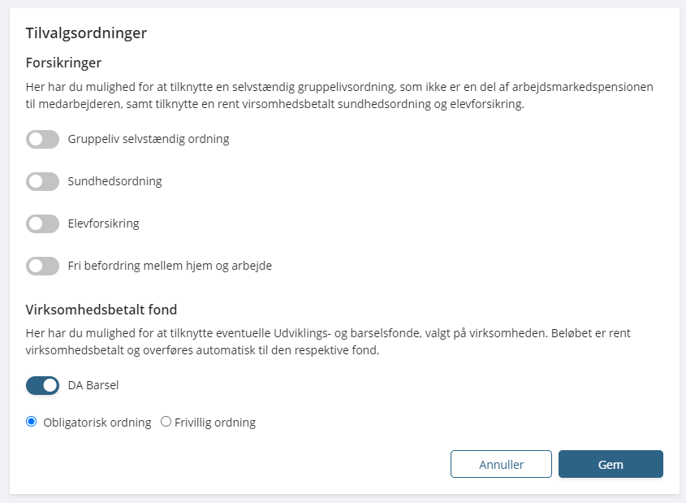Screen dimensions: 686x503
Task: Turn on the Sundhedsordning switch
Action: (42, 181)
